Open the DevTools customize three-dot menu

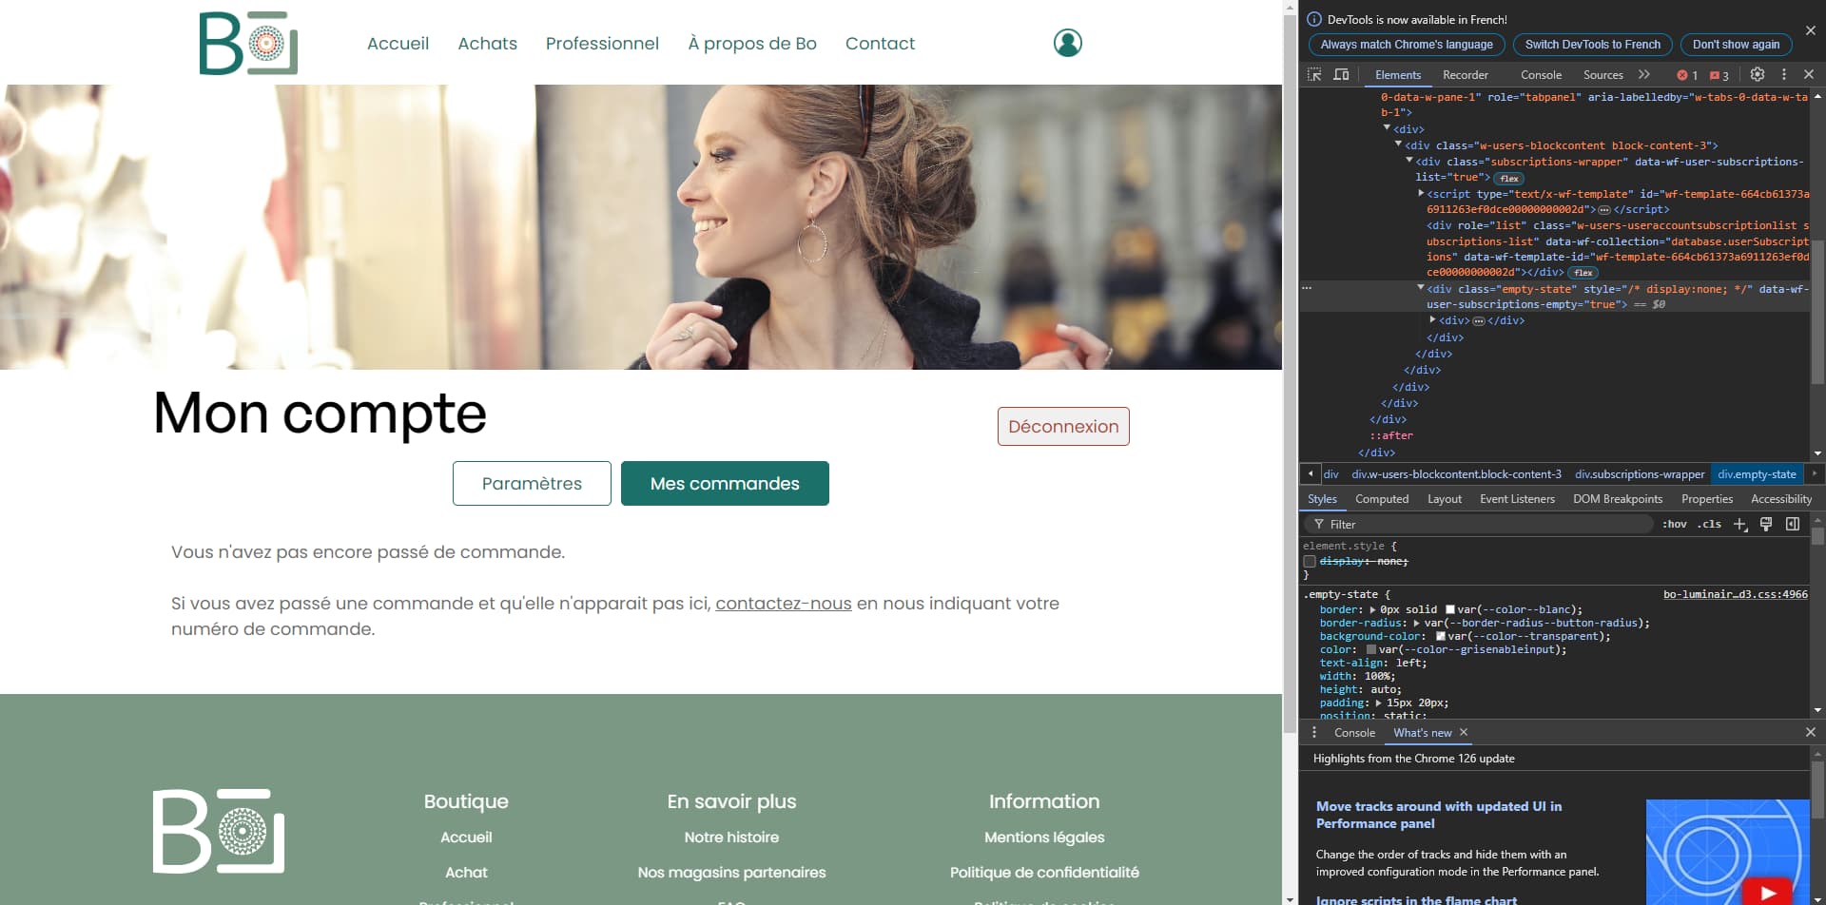coord(1784,74)
